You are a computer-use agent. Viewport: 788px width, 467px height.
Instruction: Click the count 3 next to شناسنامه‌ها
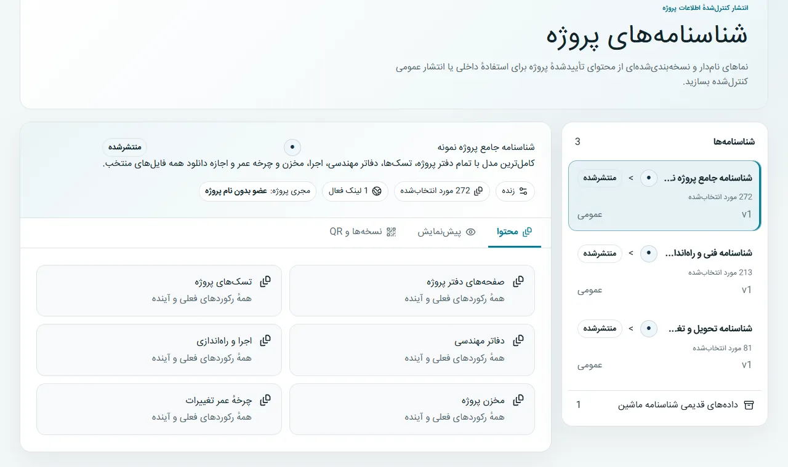[577, 142]
